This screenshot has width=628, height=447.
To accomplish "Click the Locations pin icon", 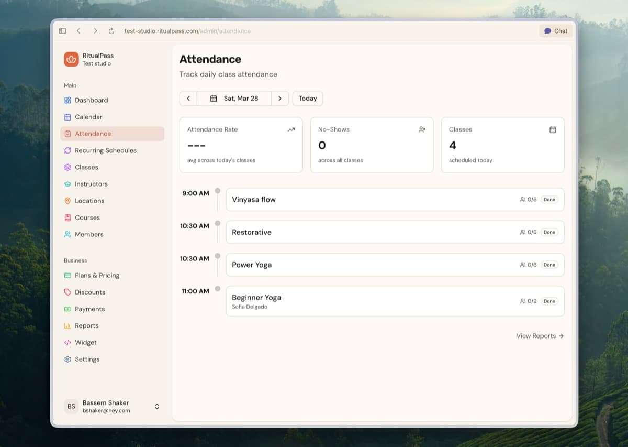I will coord(68,201).
